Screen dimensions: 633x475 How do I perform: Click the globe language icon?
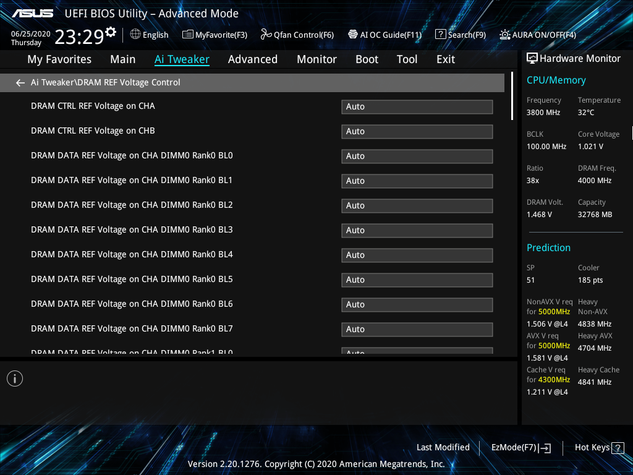pos(135,35)
